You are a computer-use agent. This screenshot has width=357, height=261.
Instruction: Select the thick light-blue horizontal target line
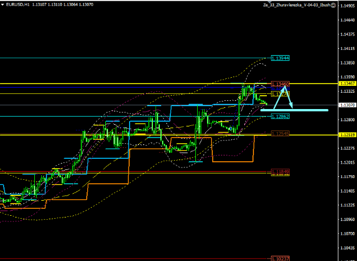pos(294,110)
